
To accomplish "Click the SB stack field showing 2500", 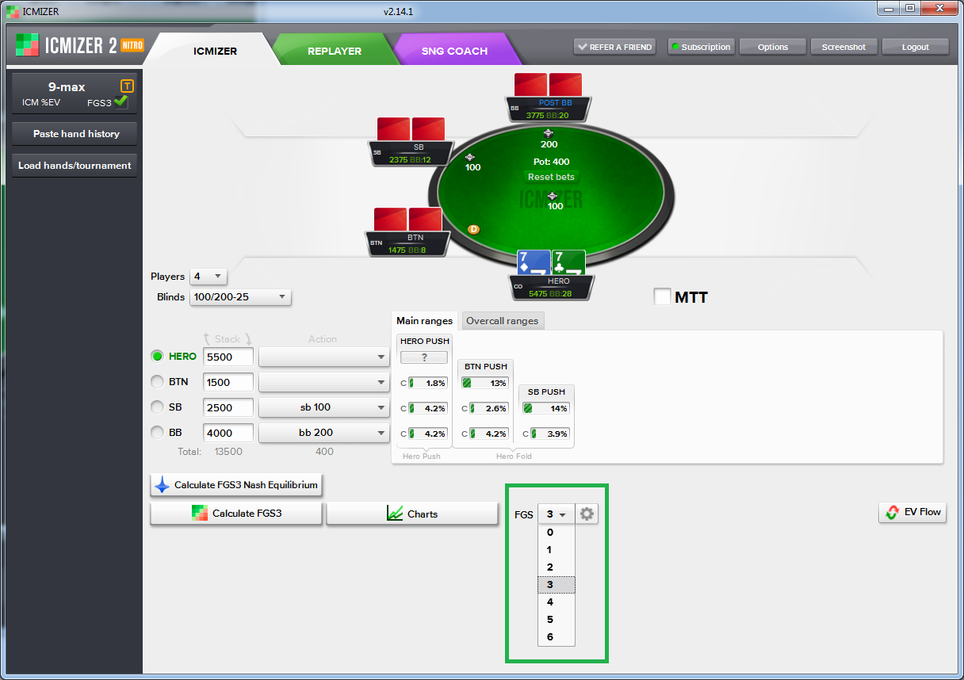I will click(228, 407).
